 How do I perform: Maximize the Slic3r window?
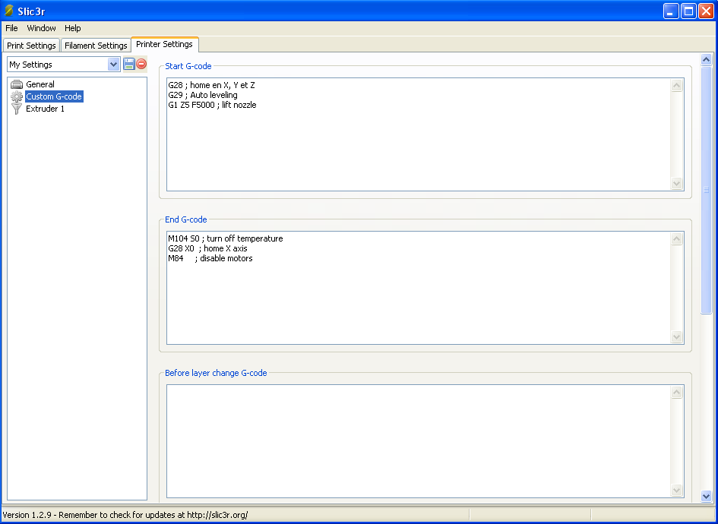[688, 11]
